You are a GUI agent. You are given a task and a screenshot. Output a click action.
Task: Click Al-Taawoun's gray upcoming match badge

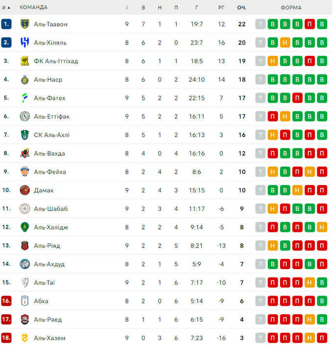[x=261, y=24]
